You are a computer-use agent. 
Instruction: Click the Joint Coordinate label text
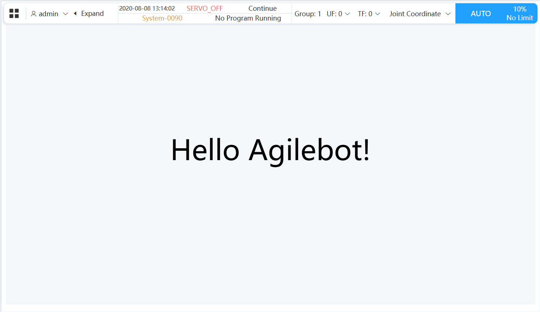(x=415, y=14)
